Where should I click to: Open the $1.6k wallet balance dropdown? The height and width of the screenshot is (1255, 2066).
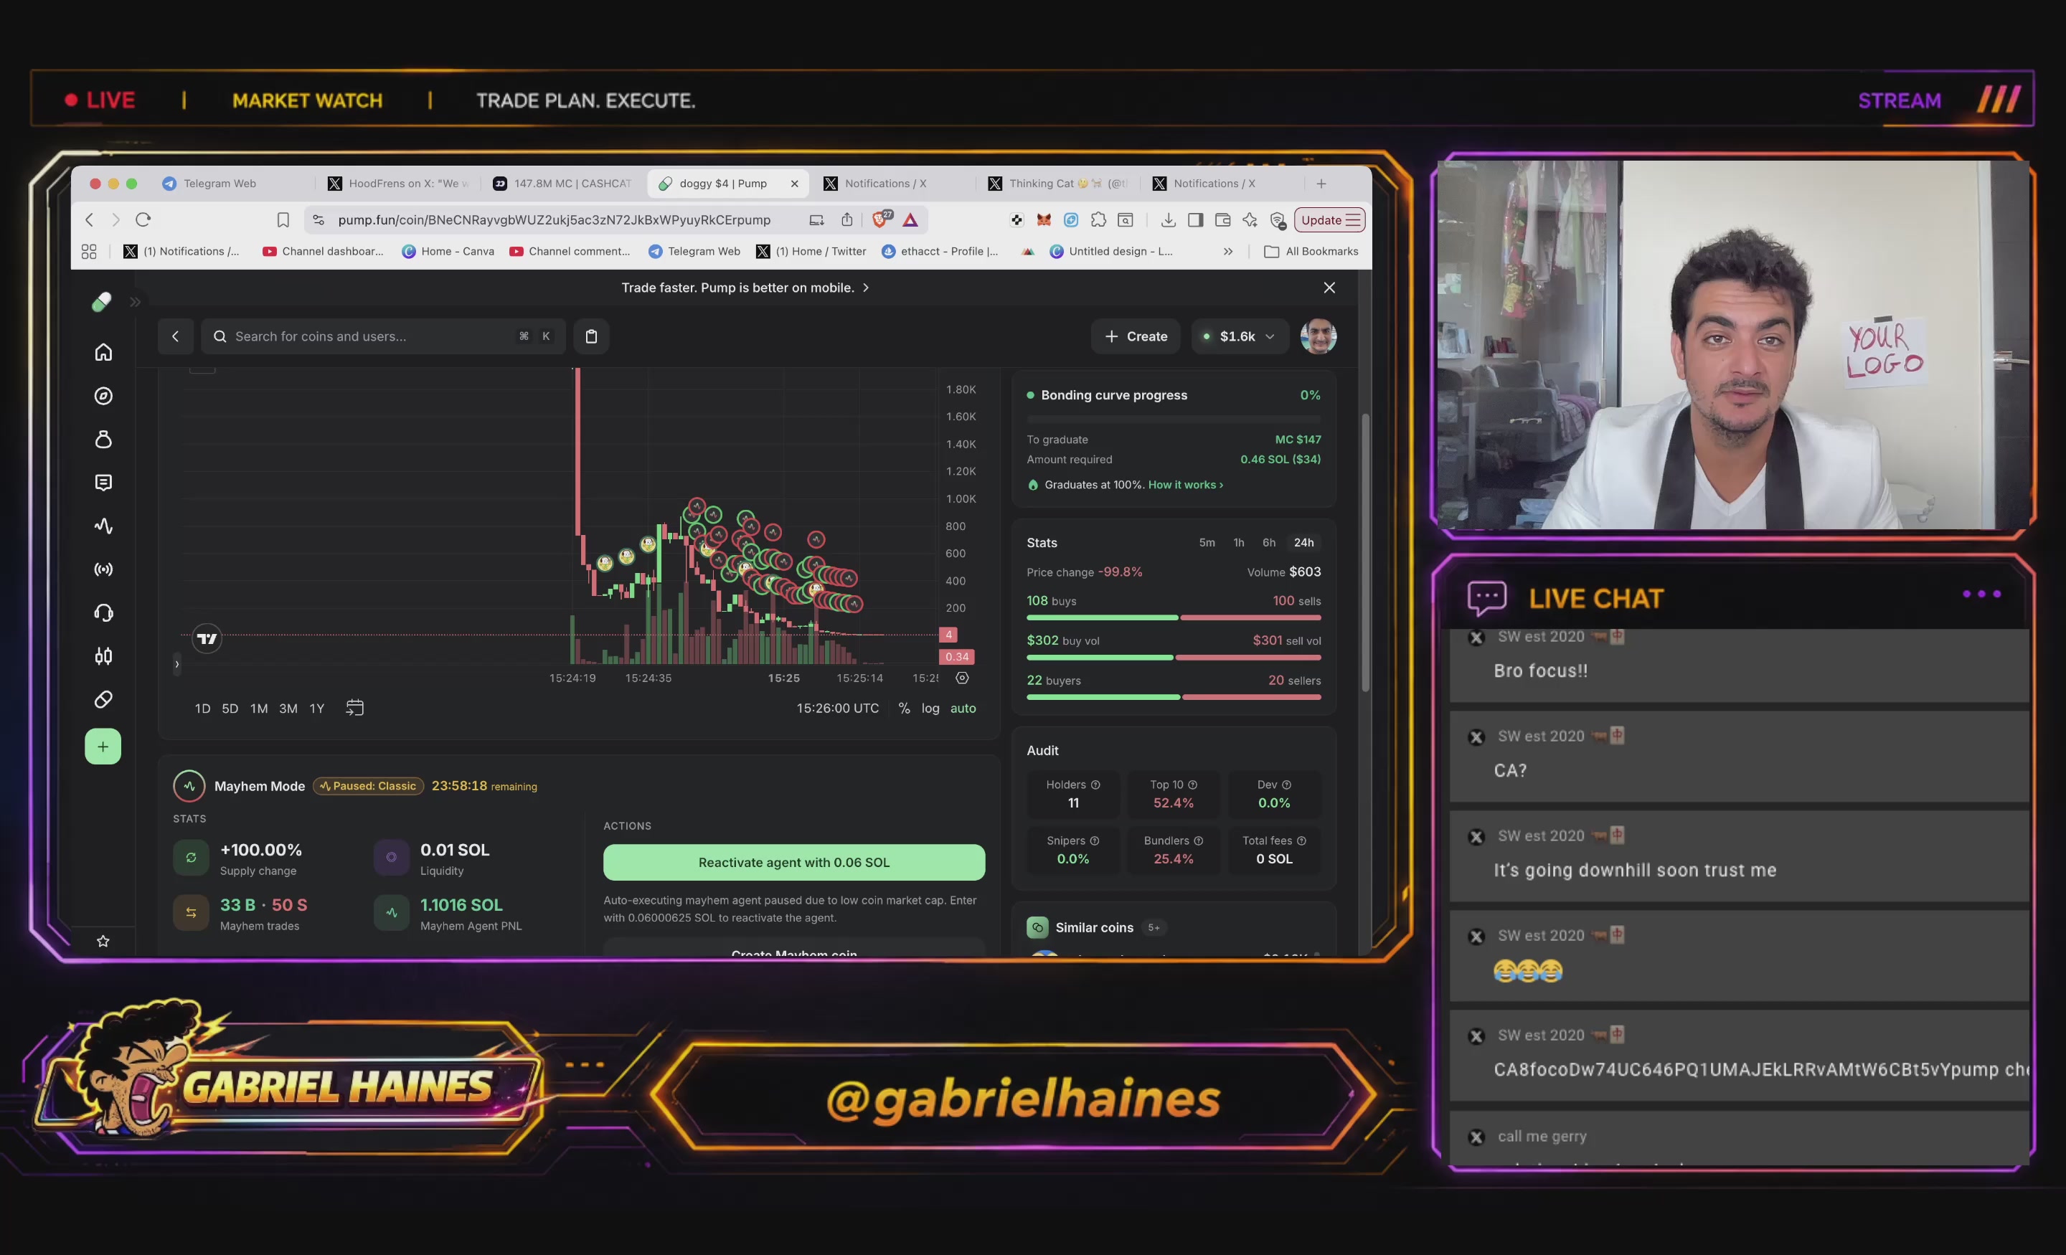click(x=1240, y=336)
